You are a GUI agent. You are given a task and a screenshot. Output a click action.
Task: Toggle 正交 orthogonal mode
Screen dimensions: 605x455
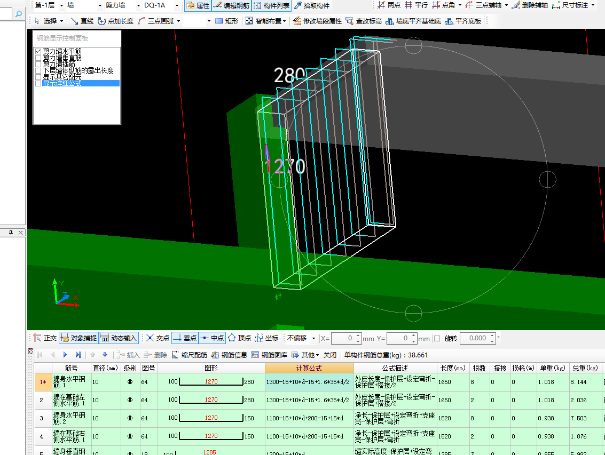point(45,338)
